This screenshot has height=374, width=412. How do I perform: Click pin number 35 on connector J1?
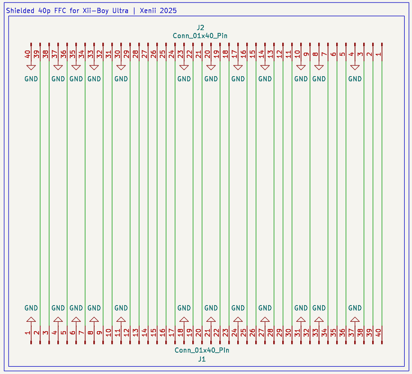pos(333,333)
